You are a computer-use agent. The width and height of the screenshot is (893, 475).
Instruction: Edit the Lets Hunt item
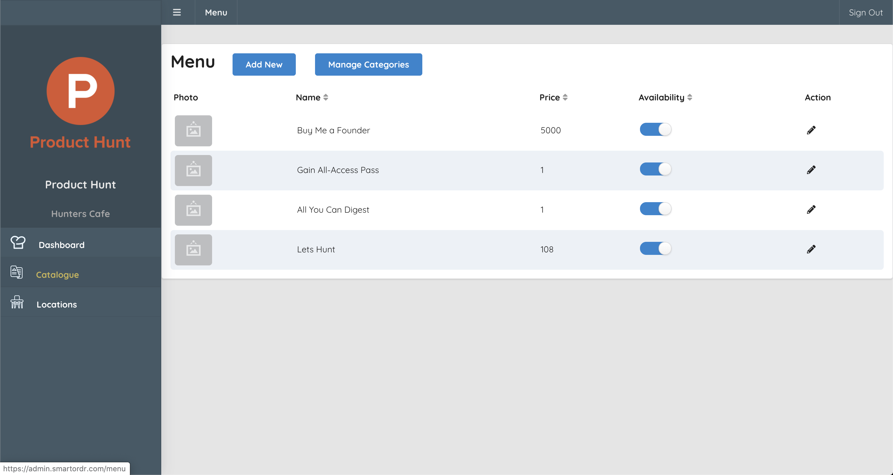pos(811,249)
